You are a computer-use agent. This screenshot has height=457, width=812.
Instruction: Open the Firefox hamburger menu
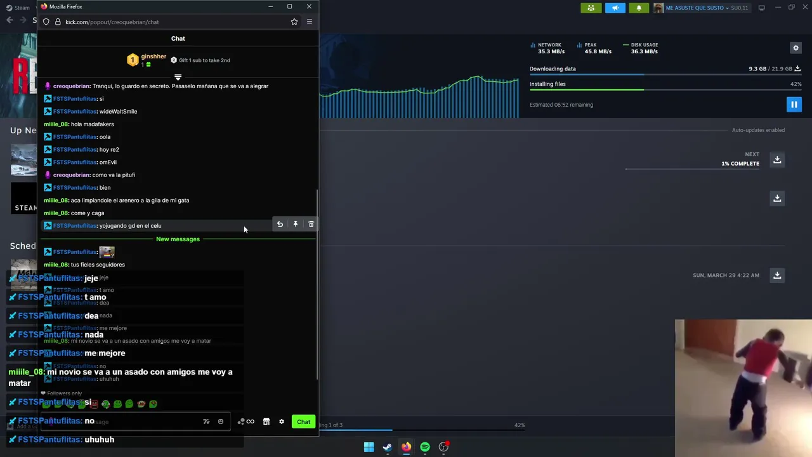[310, 22]
